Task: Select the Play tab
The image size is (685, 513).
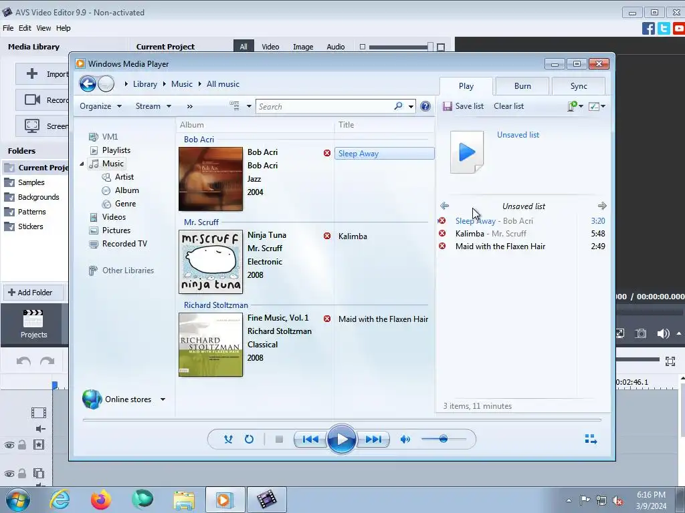Action: point(466,86)
